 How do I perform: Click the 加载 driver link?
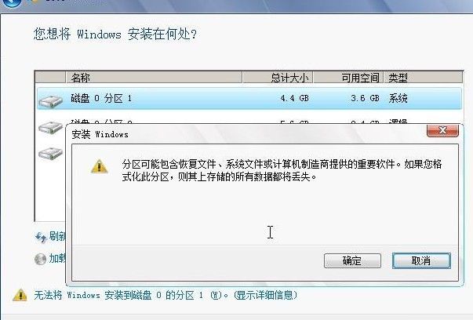[57, 259]
